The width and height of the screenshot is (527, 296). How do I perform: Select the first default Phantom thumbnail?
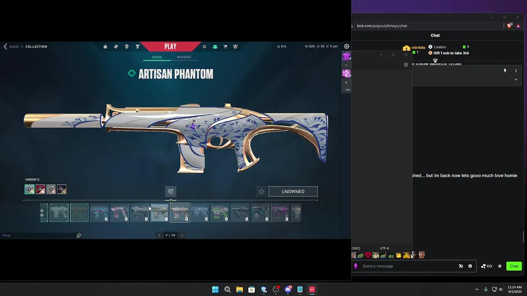(59, 213)
